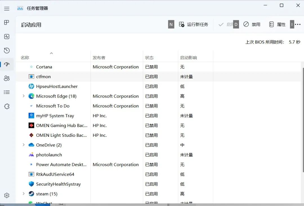The width and height of the screenshot is (304, 206).
Task: Click the vertical scrollbar of the list
Action: point(303,120)
